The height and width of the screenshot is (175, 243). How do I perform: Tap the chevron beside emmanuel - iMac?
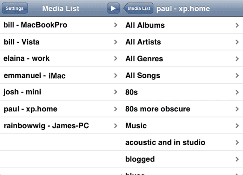point(115,75)
